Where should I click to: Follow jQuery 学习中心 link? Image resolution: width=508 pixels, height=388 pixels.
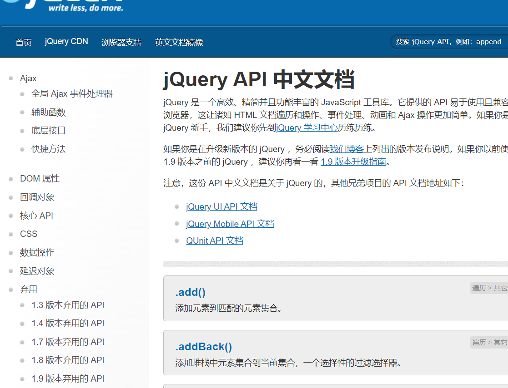pos(307,128)
